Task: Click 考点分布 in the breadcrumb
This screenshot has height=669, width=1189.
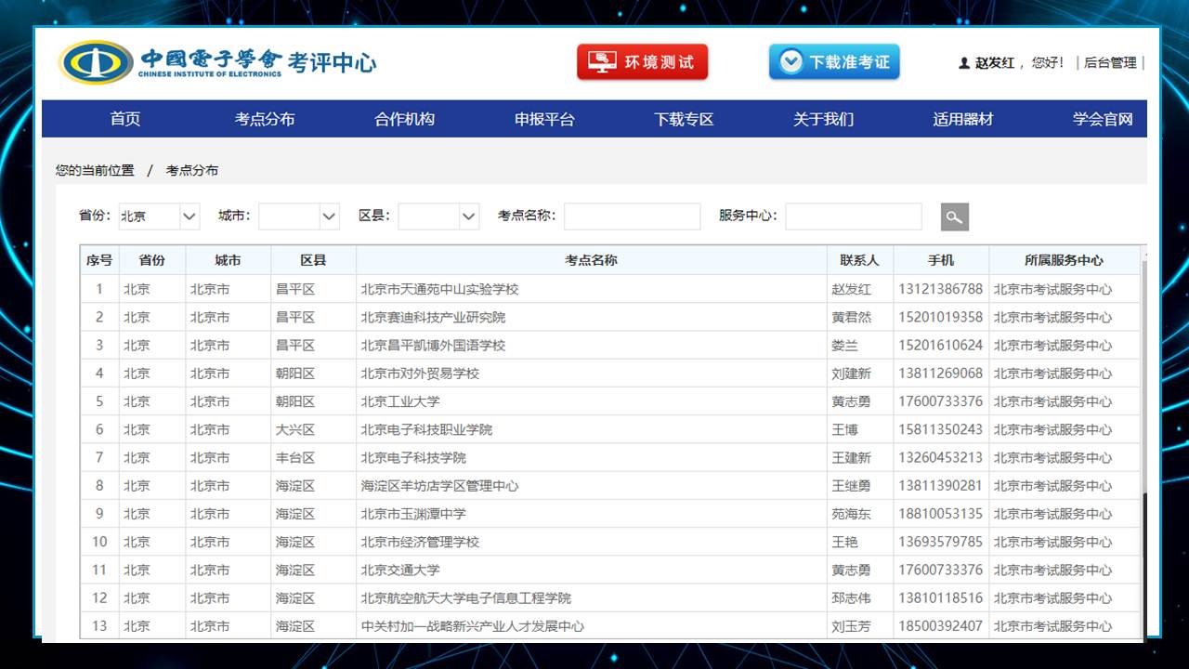Action: click(192, 170)
